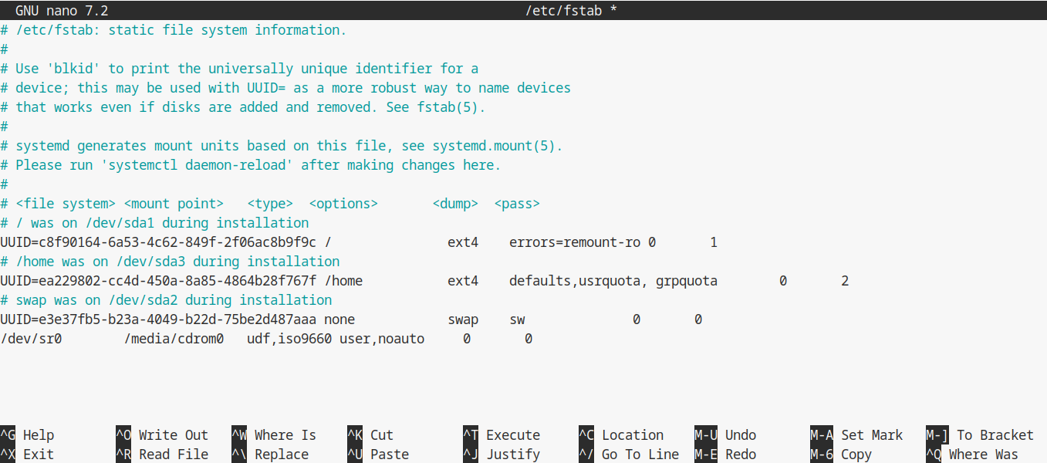The image size is (1047, 463).
Task: Click the ^U Paste shortcut
Action: tap(378, 455)
